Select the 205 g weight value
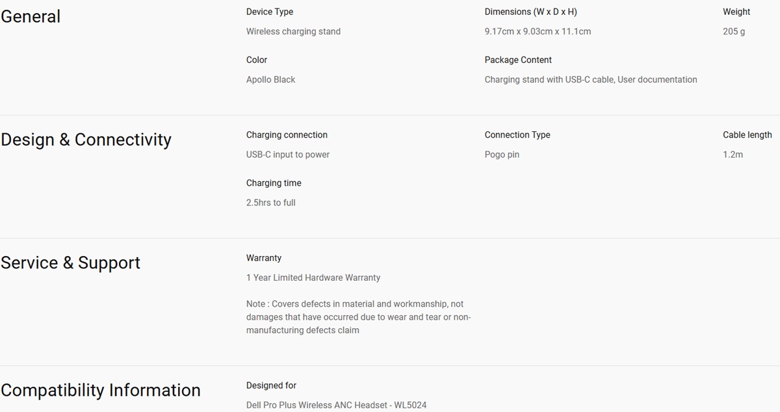The image size is (780, 412). 734,31
